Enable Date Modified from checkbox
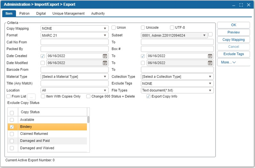 pos(42,63)
